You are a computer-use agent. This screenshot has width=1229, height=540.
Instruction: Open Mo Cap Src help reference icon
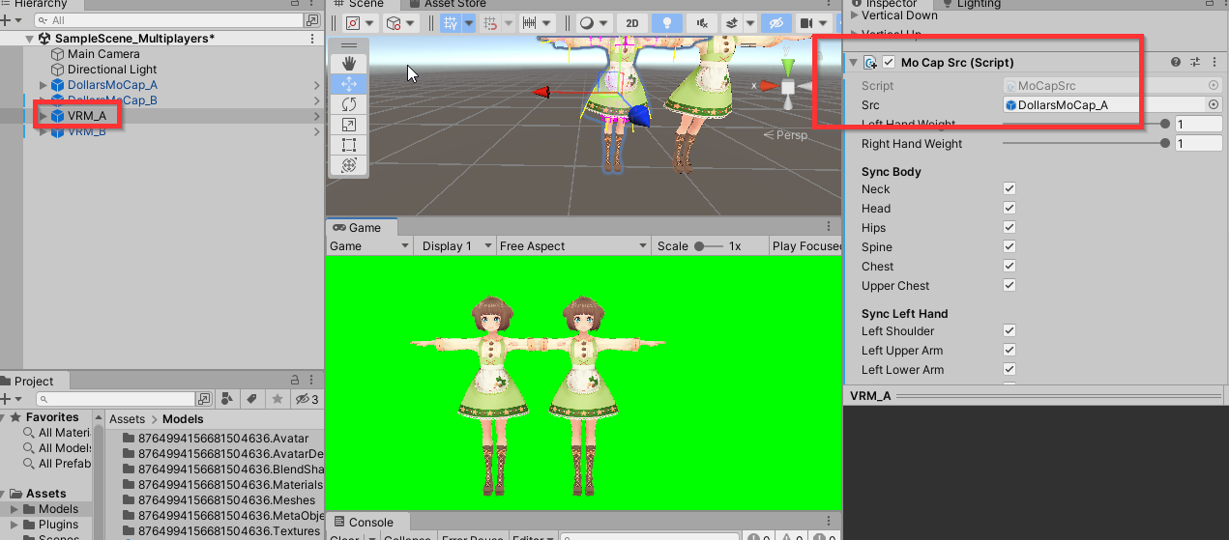pos(1176,63)
